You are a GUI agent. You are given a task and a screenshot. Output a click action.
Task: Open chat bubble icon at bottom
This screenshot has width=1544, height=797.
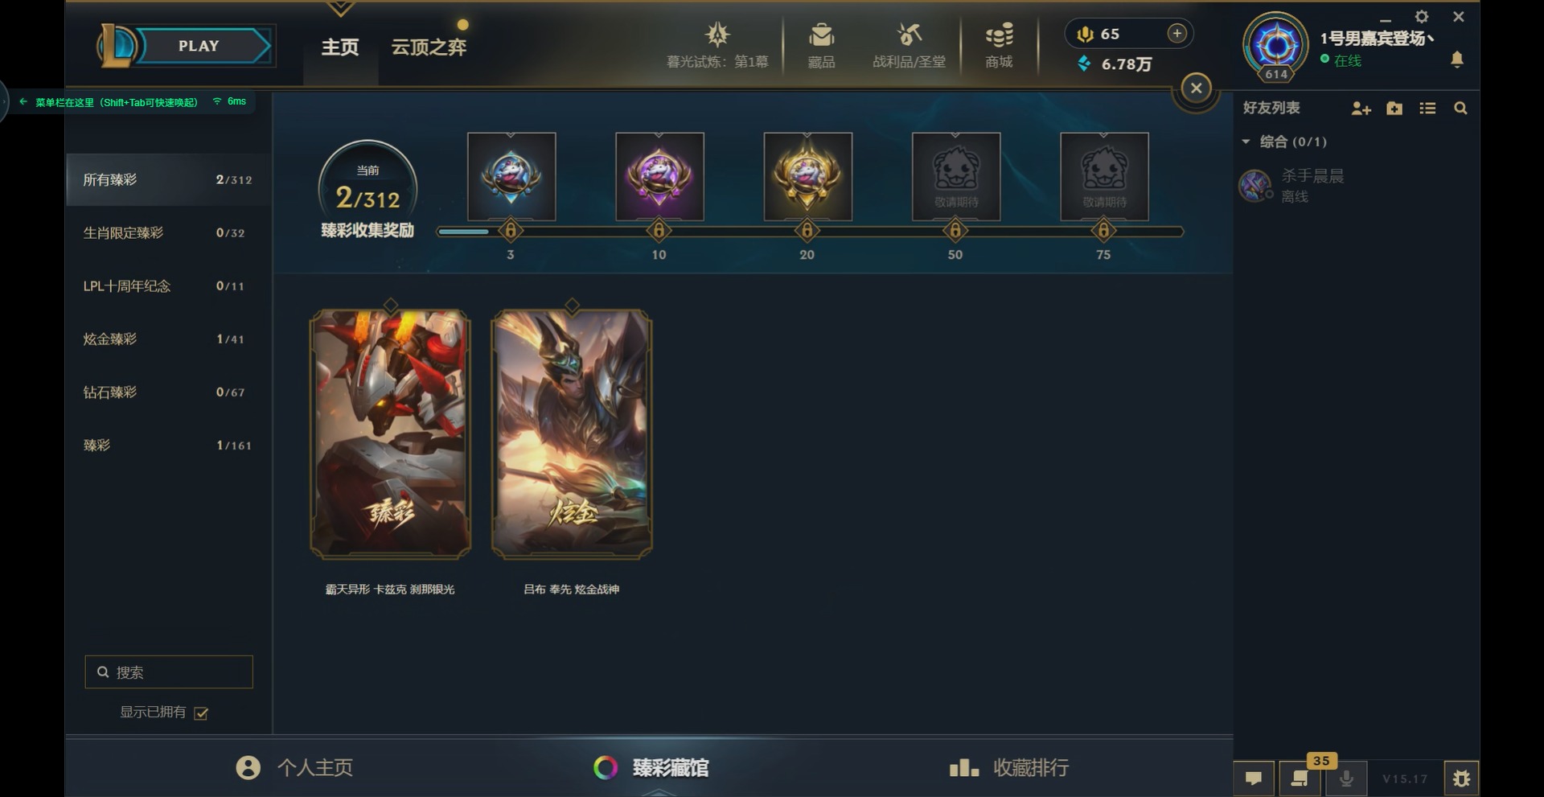pyautogui.click(x=1254, y=778)
